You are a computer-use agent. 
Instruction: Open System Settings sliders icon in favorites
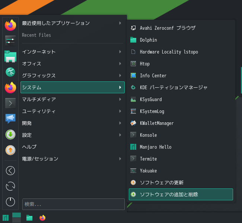click(10, 41)
